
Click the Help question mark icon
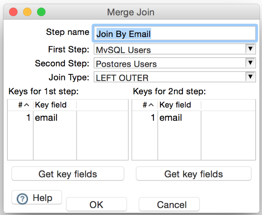point(22,199)
